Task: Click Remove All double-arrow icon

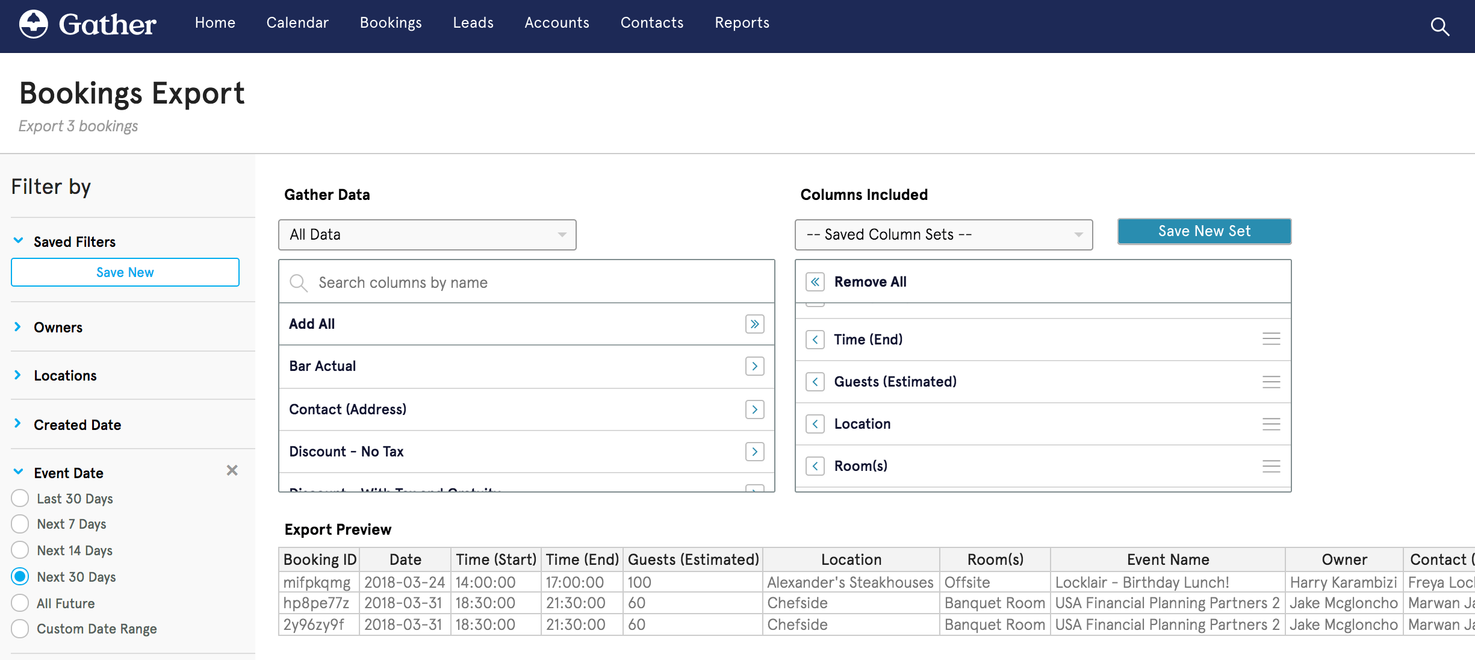Action: (x=815, y=282)
